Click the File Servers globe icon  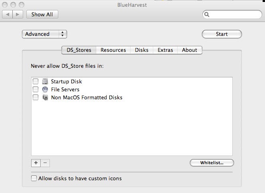[45, 89]
